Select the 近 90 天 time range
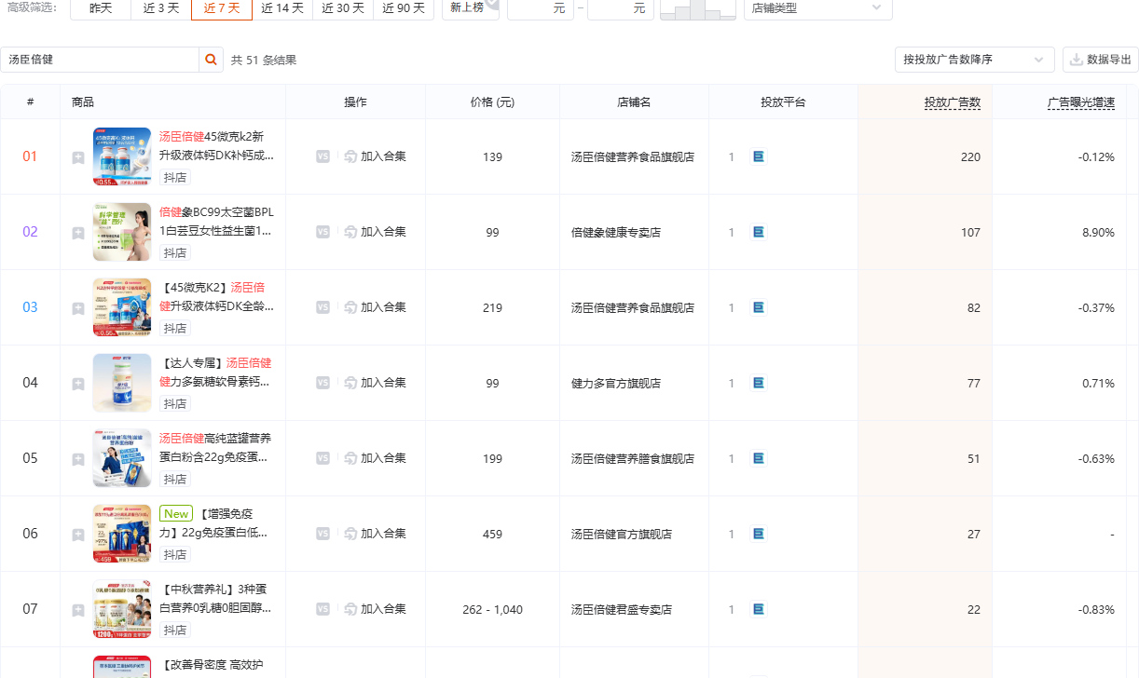The height and width of the screenshot is (678, 1139). 404,7
